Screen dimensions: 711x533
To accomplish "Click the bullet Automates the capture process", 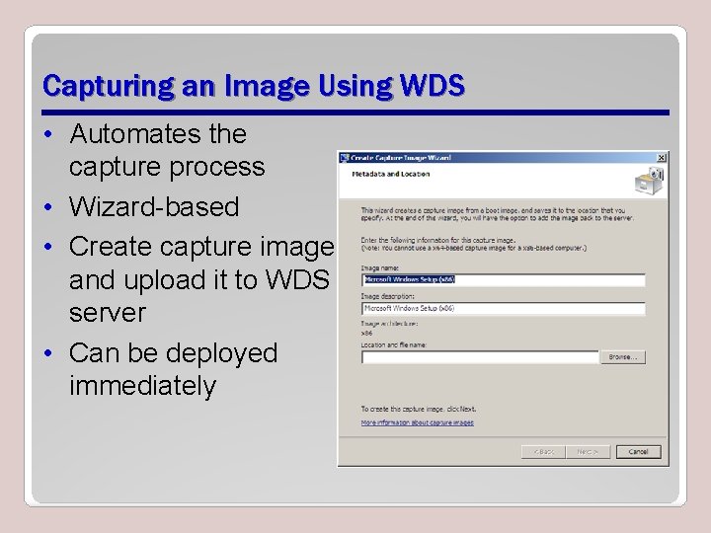I will coord(167,150).
